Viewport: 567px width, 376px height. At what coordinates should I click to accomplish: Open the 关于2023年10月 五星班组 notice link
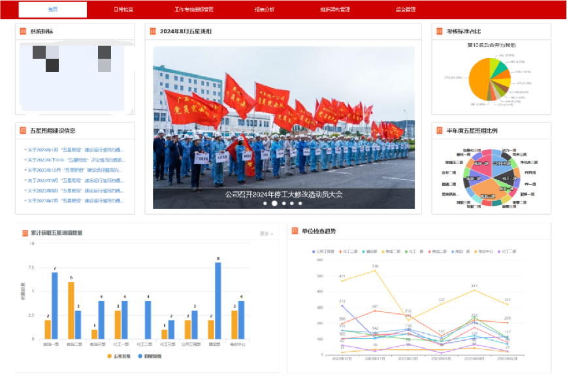74,170
